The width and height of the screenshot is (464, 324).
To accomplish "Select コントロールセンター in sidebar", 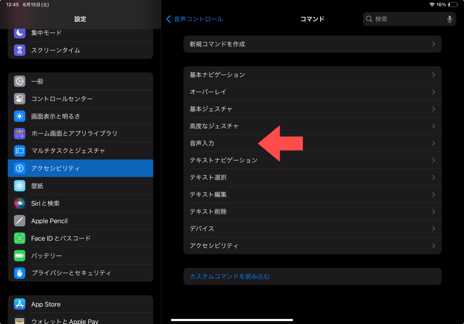I will pos(80,99).
